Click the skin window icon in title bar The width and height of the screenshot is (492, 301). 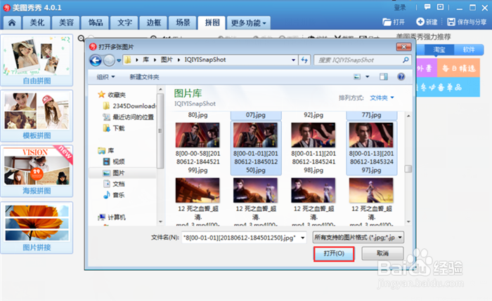440,7
